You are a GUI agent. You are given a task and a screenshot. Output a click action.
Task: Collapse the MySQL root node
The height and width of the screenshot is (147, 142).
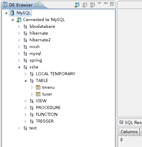6,13
